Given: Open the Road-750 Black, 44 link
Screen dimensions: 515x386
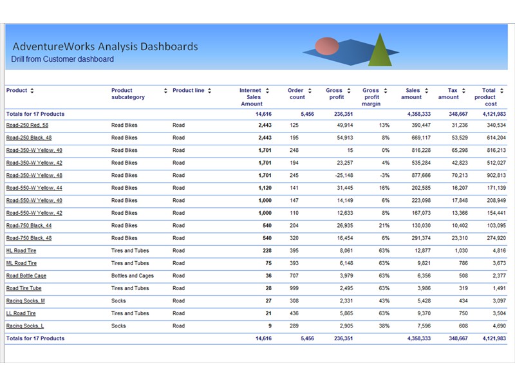Looking at the screenshot, I should [x=29, y=226].
